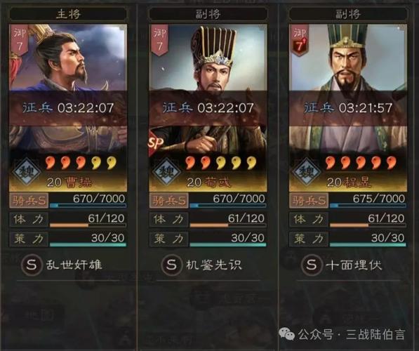Open 曹操's 骑兵S troop type label
419x351 pixels.
29,201
